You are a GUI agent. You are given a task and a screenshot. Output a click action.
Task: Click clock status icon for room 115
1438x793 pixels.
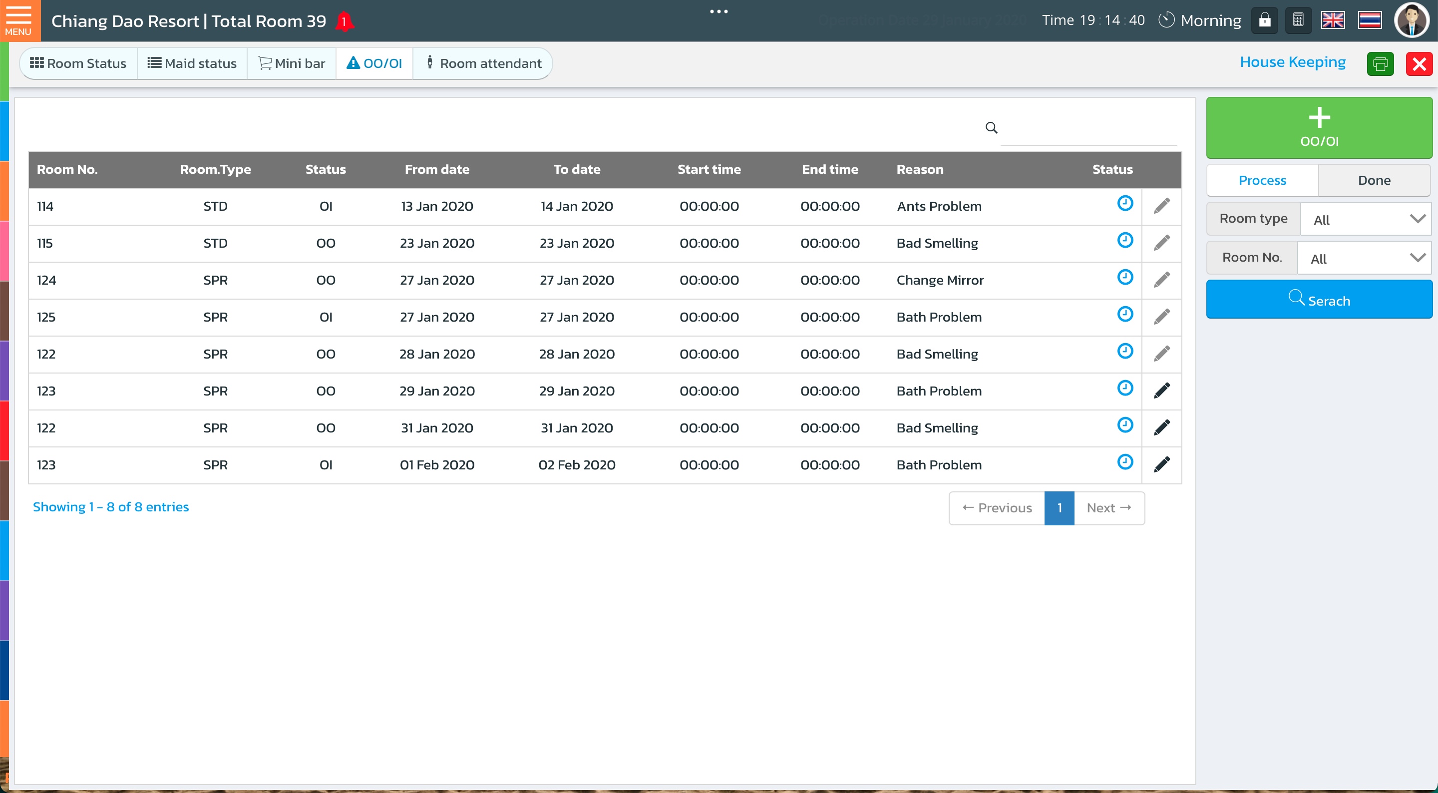(x=1125, y=241)
